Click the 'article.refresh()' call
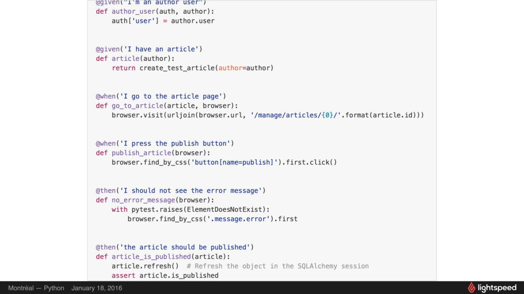This screenshot has width=524, height=294. pyautogui.click(x=145, y=266)
